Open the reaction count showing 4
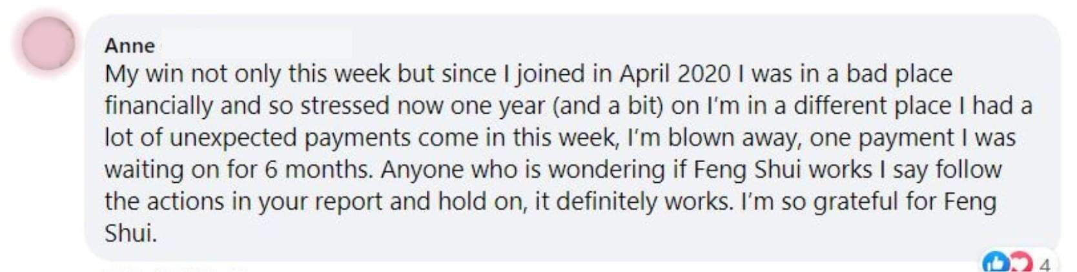The image size is (1077, 272). pyautogui.click(x=1045, y=264)
